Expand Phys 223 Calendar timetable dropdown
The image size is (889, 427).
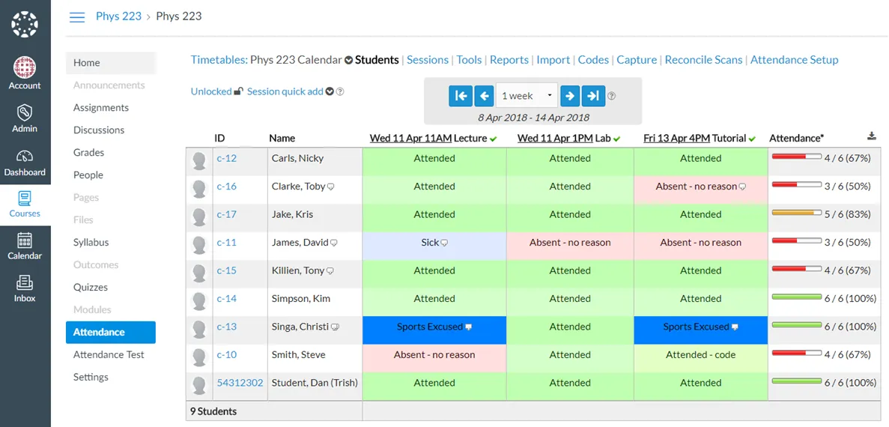349,60
